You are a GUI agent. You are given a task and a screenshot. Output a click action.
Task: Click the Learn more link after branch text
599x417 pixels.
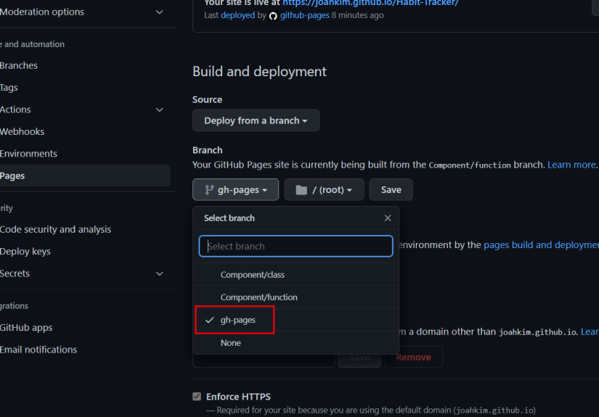(x=571, y=165)
